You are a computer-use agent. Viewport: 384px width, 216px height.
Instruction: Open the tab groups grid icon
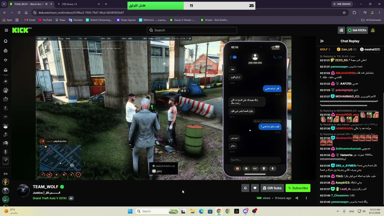[x=17, y=20]
